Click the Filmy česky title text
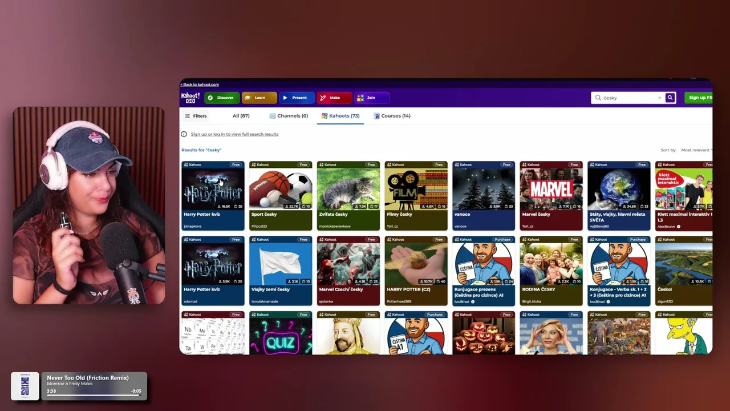This screenshot has height=411, width=730. [399, 215]
